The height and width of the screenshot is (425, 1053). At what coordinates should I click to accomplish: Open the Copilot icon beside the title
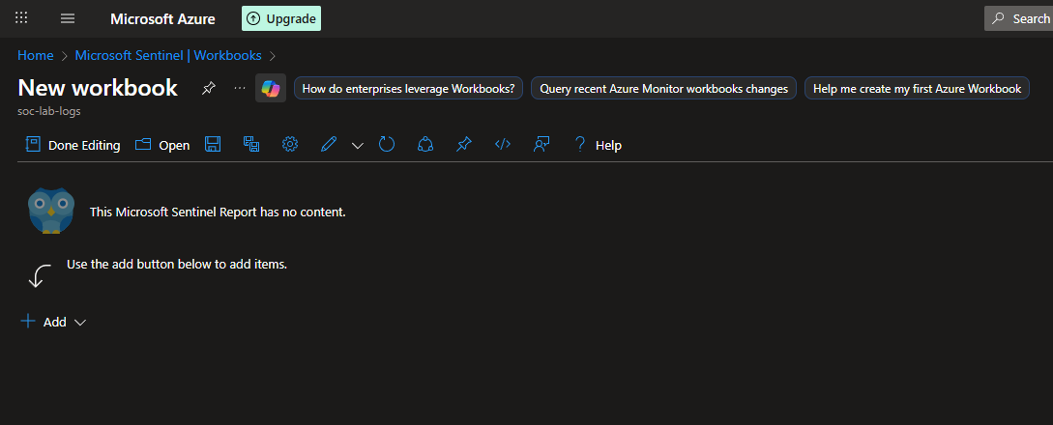click(x=270, y=88)
